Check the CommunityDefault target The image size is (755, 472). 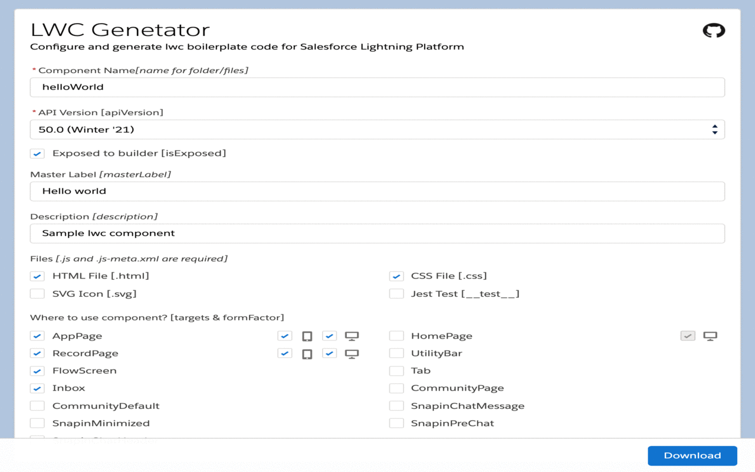tap(37, 406)
